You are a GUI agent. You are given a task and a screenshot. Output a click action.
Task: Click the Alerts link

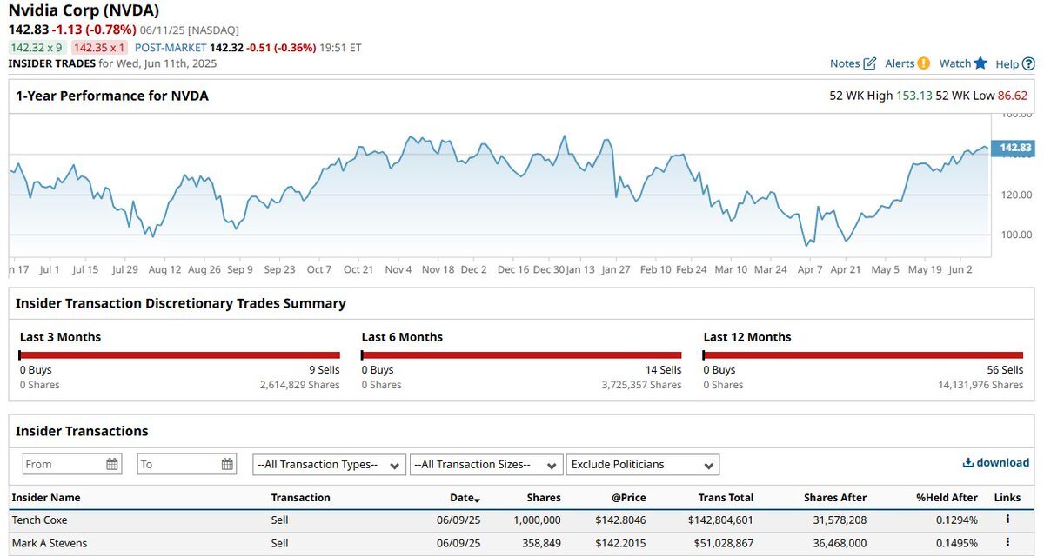[x=900, y=63]
